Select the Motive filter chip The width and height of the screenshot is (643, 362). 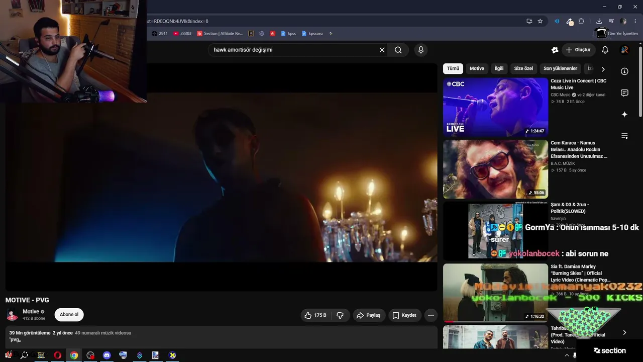(x=477, y=68)
